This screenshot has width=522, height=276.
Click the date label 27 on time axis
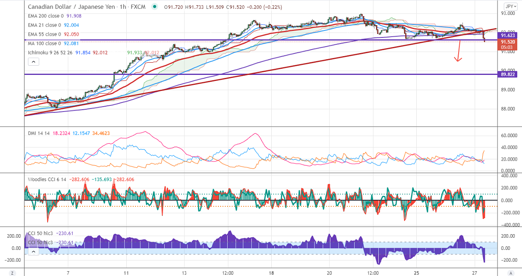[474, 273]
